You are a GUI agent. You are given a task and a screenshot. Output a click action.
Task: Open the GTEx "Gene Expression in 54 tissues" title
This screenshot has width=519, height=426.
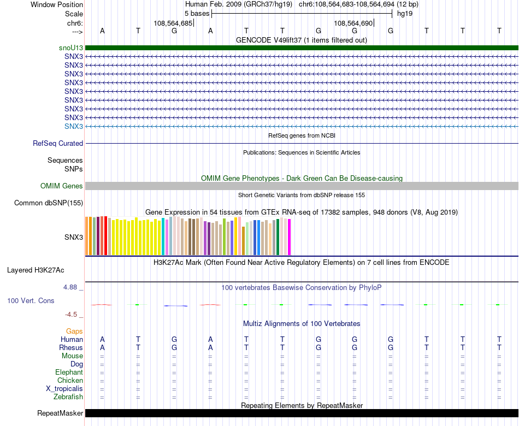tap(302, 212)
